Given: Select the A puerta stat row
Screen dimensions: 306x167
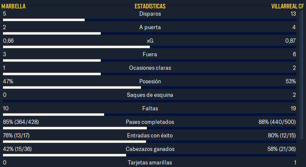Looking at the screenshot, I should pyautogui.click(x=149, y=30).
